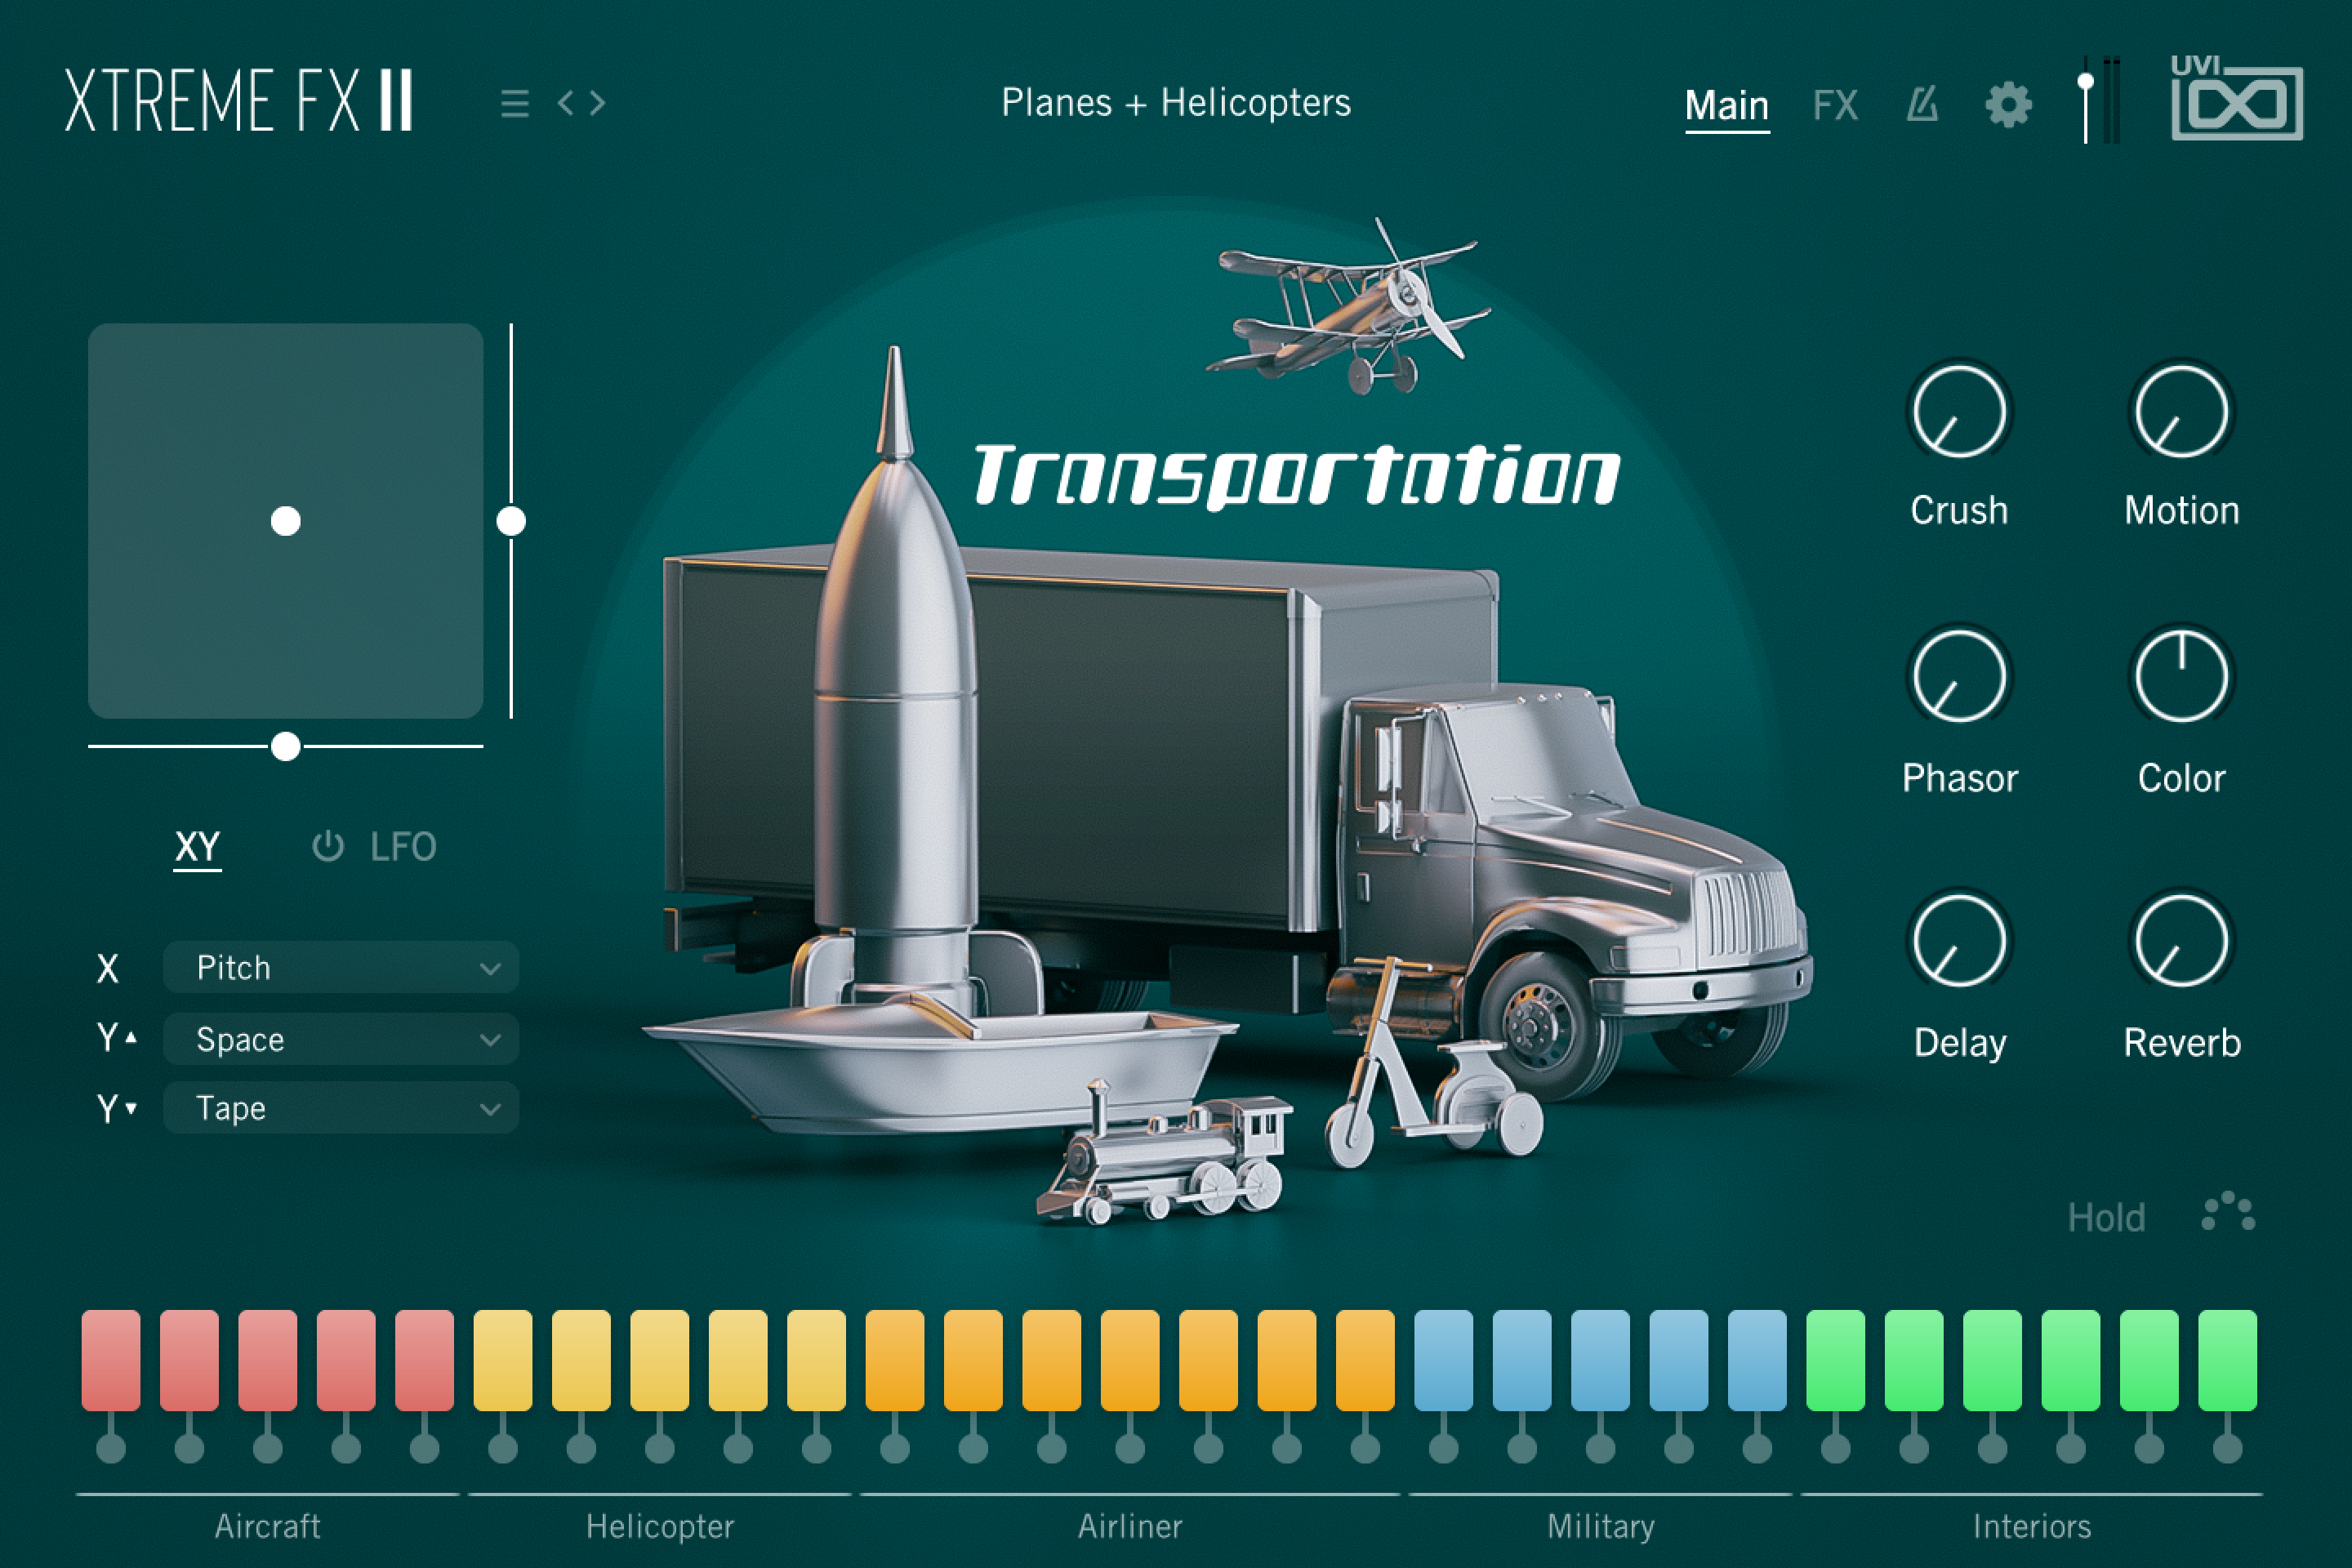Click the Crush knob
The image size is (2352, 1568).
pos(1959,411)
